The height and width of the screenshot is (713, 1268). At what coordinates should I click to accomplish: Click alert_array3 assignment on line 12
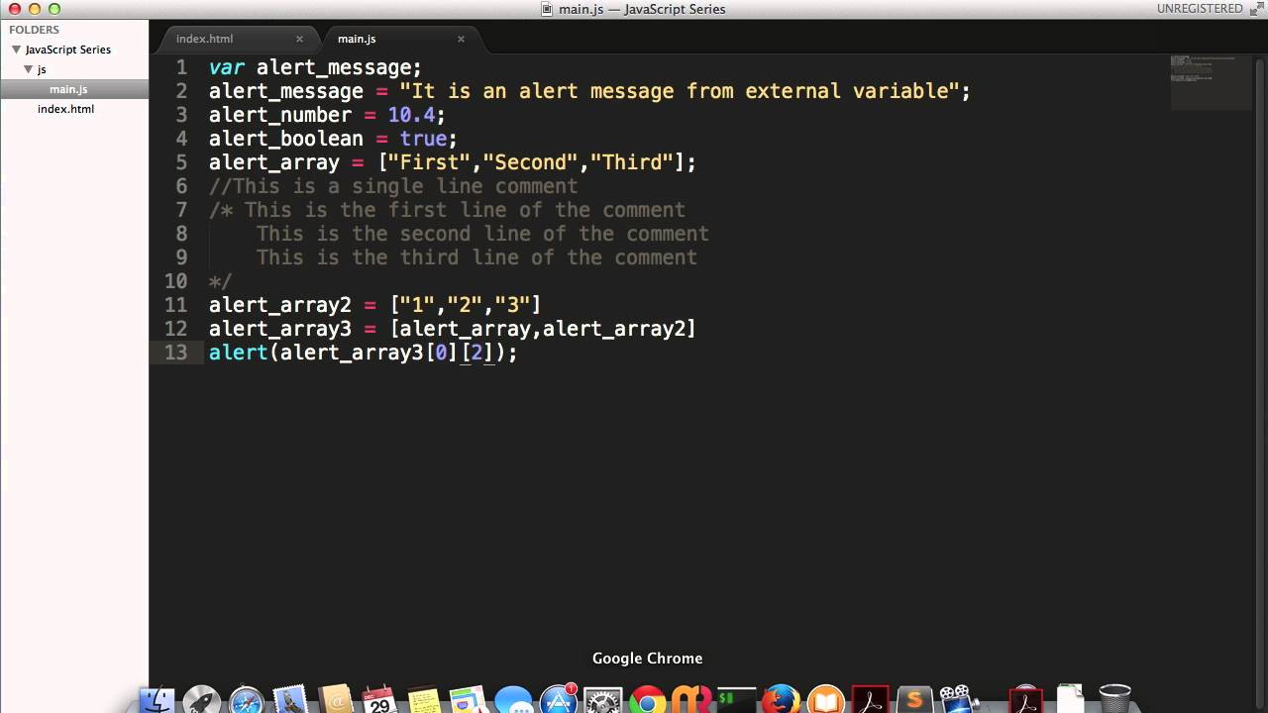(x=453, y=329)
